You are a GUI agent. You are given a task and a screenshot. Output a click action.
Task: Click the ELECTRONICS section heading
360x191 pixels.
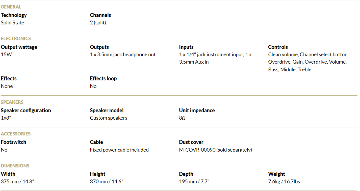click(x=16, y=39)
